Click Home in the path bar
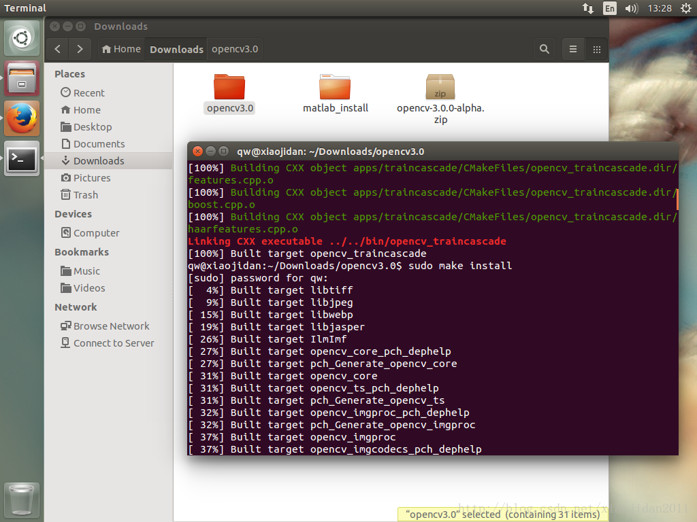The width and height of the screenshot is (697, 522). pyautogui.click(x=120, y=49)
